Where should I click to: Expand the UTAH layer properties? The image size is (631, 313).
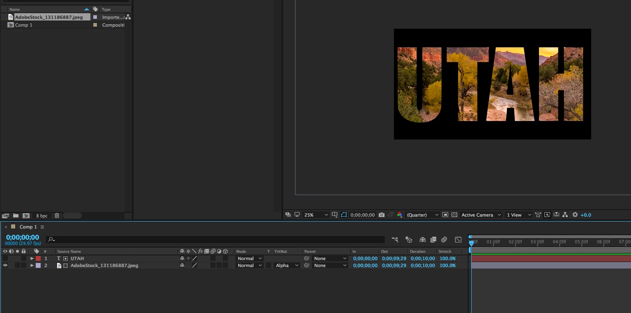(x=32, y=258)
